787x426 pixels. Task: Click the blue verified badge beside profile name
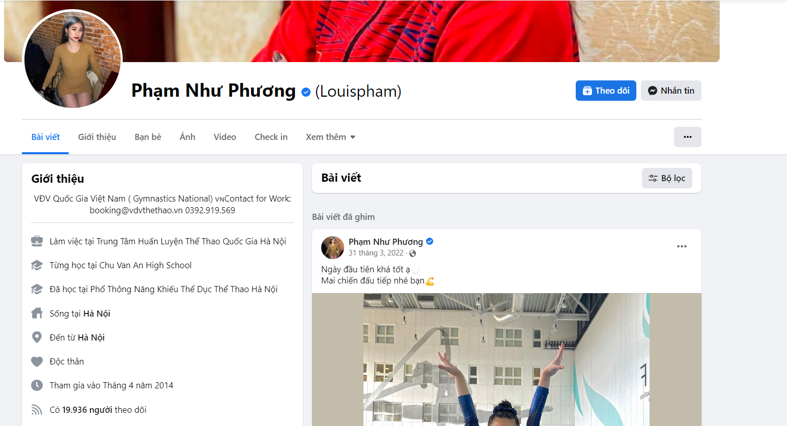(x=306, y=92)
